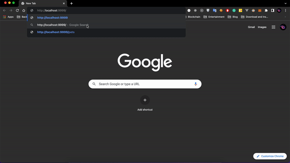290x163 pixels.
Task: Open the toolbar profile avatar
Action: (x=279, y=10)
